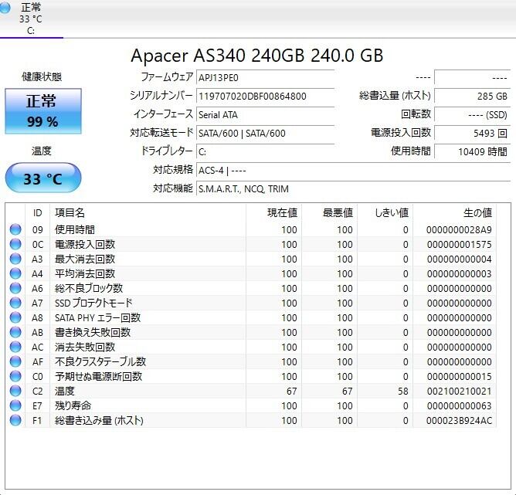Click the features field S.M.A.R.T., NCQ, TRIM
516x495 pixels.
click(x=354, y=188)
